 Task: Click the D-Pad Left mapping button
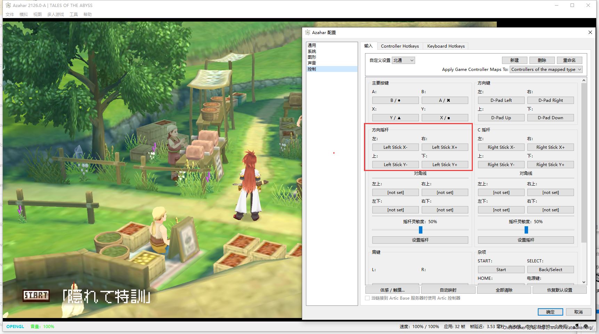point(501,100)
